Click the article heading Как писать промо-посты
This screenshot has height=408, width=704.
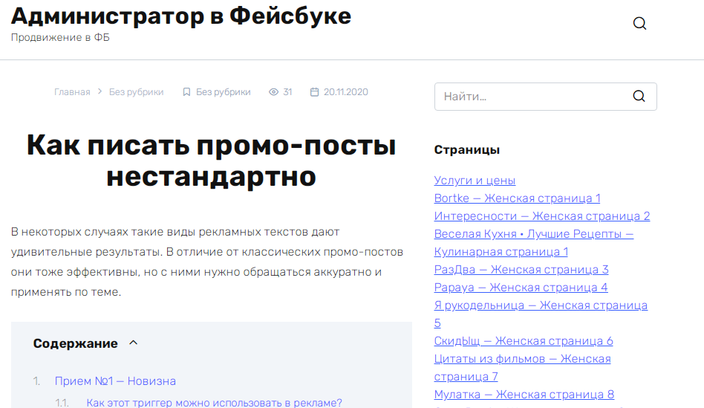pos(212,161)
